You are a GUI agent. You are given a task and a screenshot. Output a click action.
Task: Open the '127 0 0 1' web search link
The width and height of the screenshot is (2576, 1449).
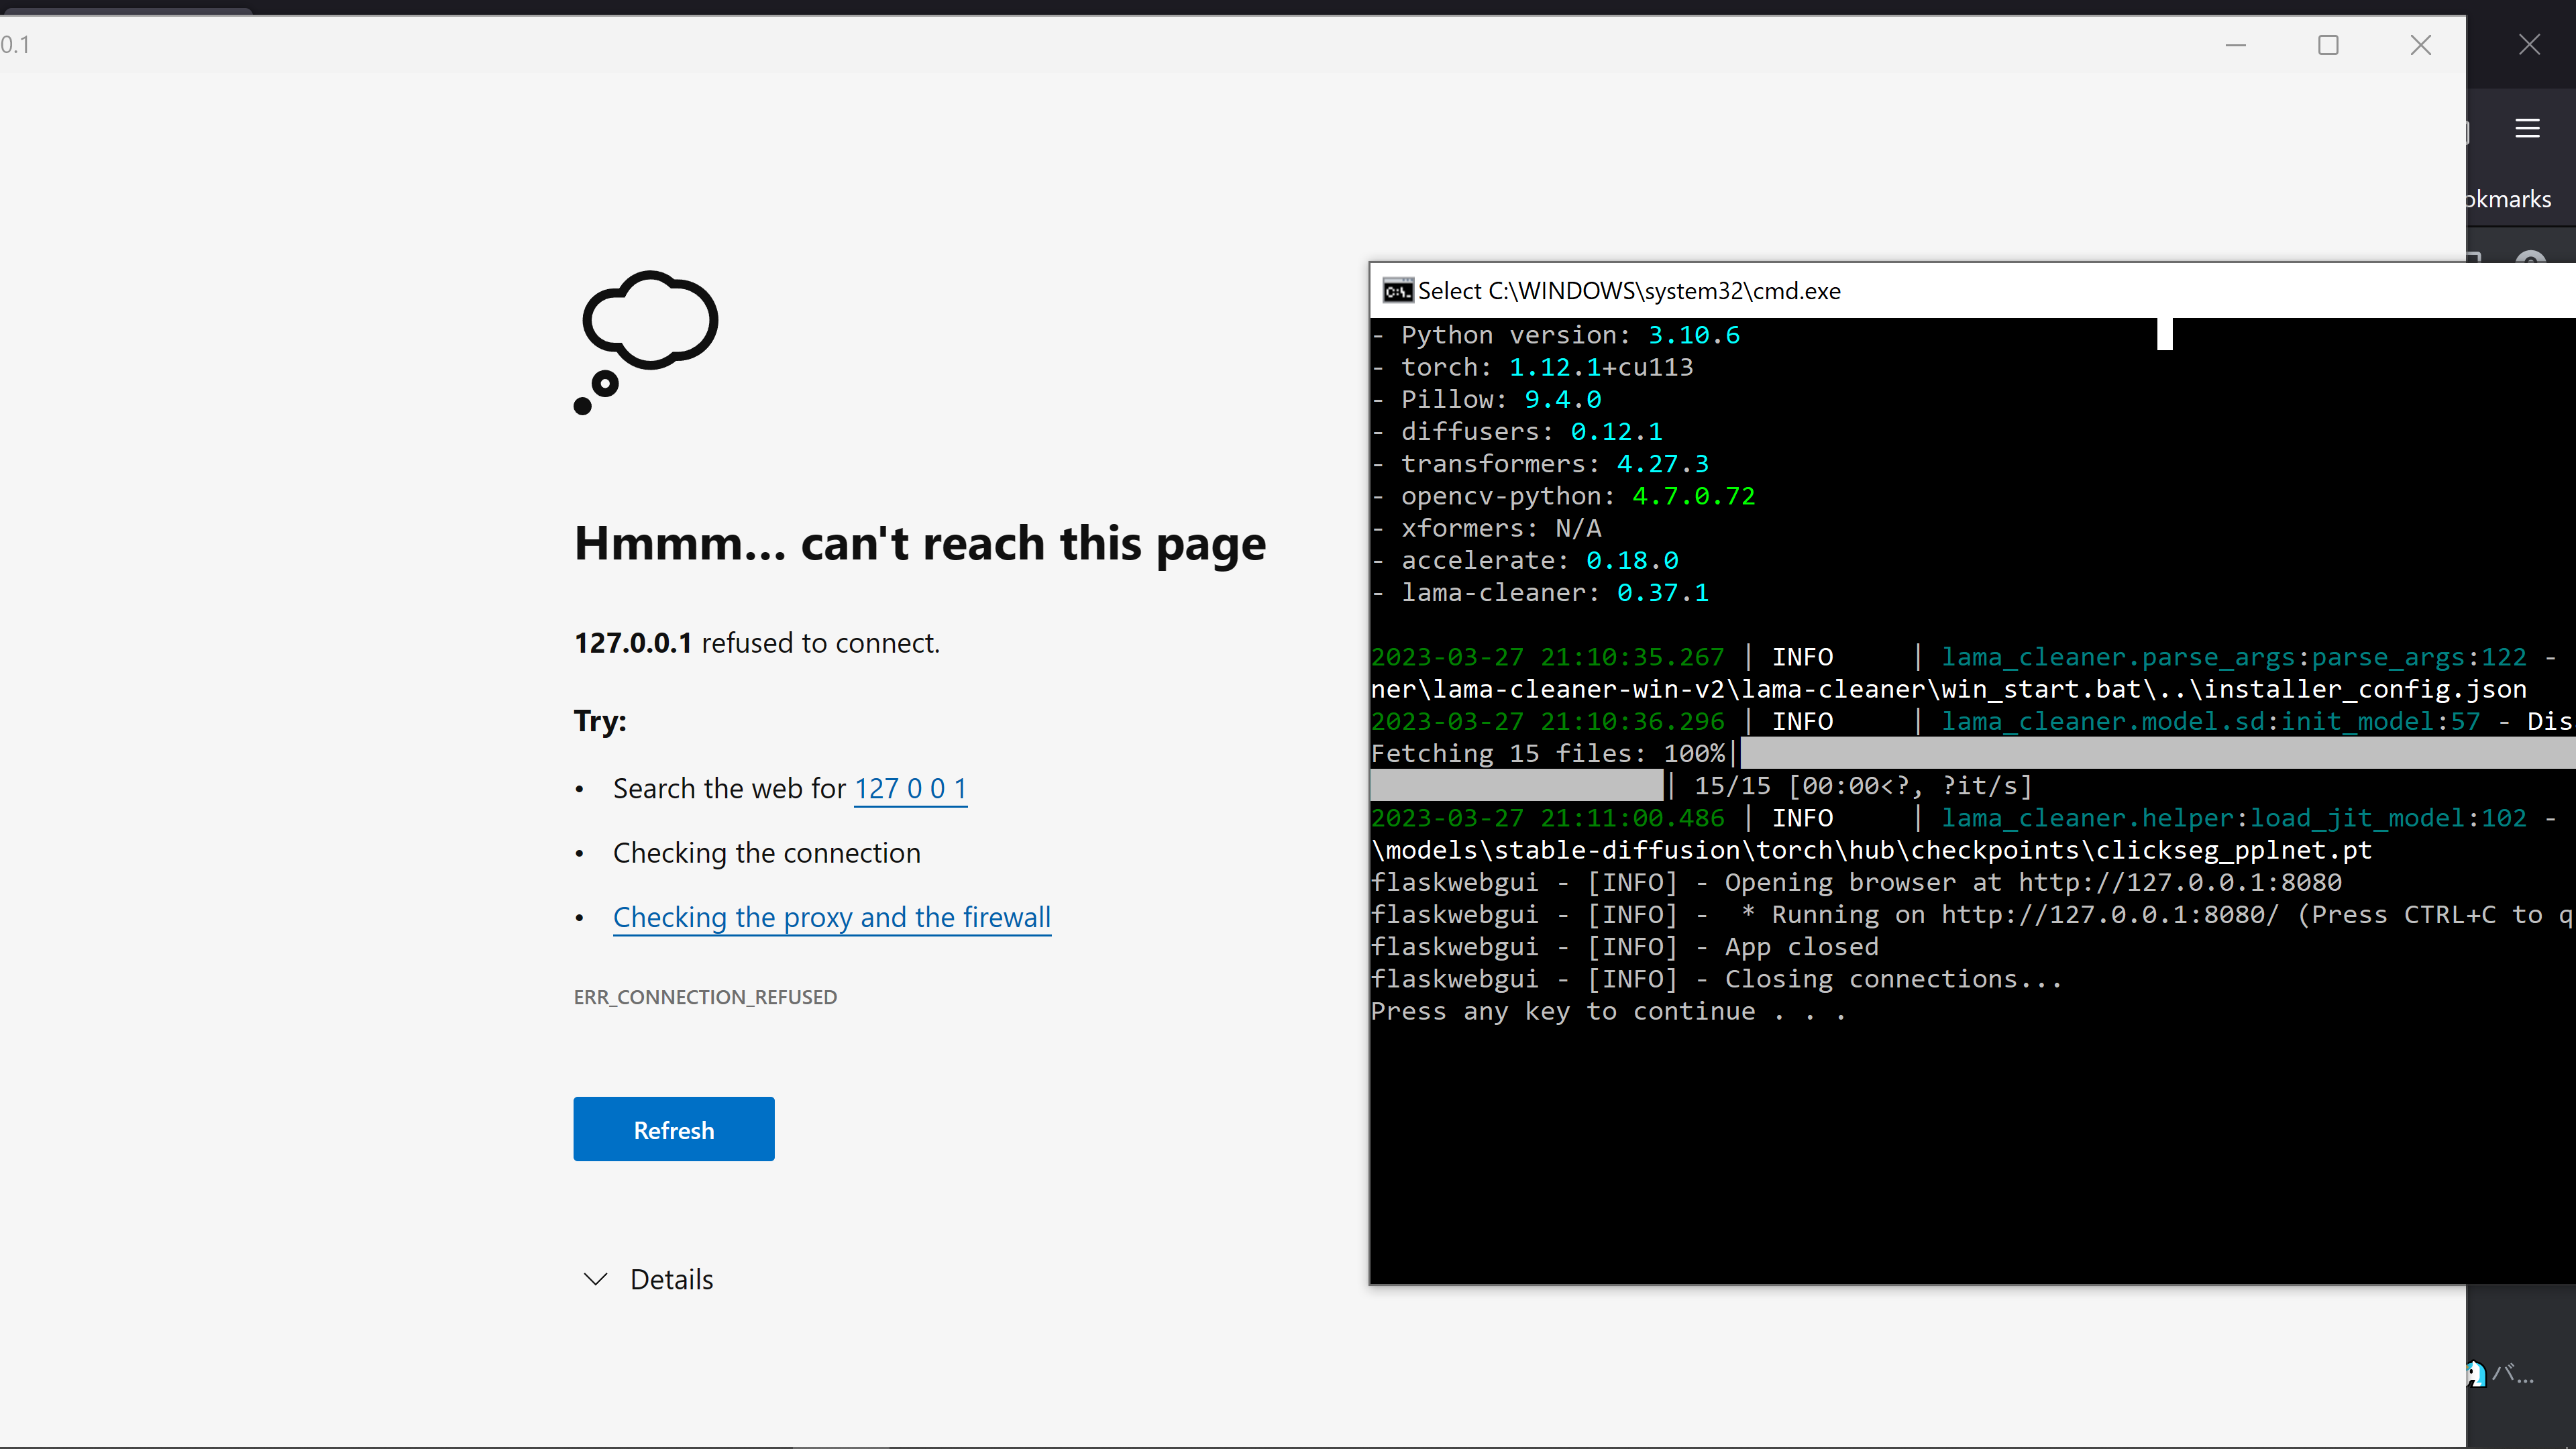point(910,789)
